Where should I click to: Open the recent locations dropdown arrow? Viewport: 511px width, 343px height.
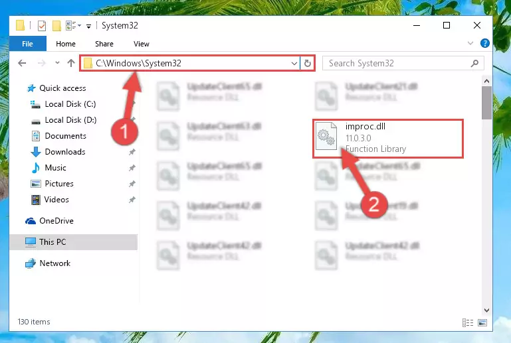(57, 63)
